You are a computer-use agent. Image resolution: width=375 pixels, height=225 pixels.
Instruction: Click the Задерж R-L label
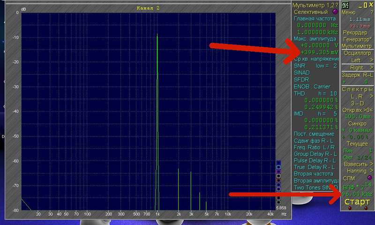pos(357,75)
